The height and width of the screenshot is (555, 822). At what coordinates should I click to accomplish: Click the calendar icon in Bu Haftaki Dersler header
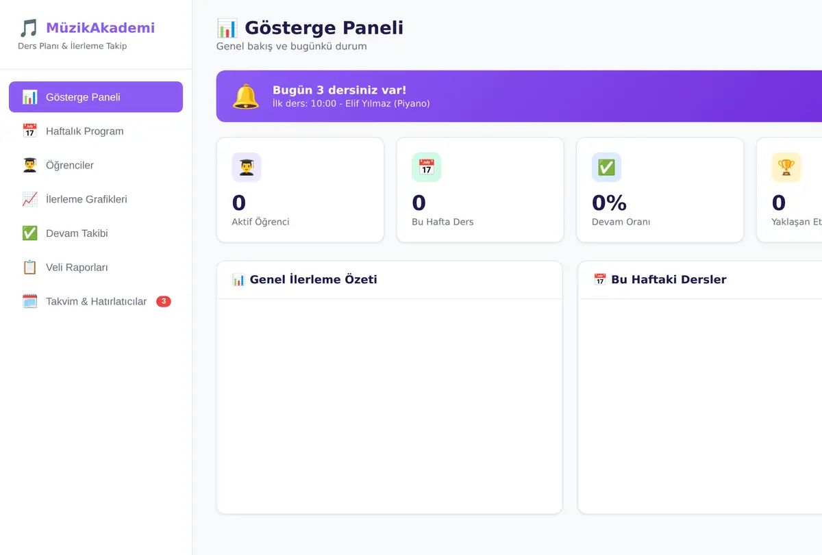[x=600, y=279]
